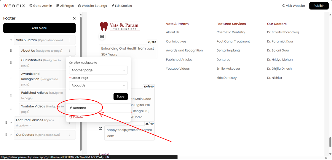
Task: Click the Webeix logo
Action: pyautogui.click(x=14, y=6)
